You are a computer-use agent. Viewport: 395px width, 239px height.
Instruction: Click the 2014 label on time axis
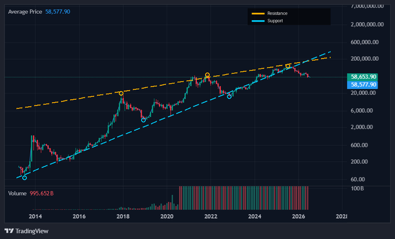tap(35, 216)
